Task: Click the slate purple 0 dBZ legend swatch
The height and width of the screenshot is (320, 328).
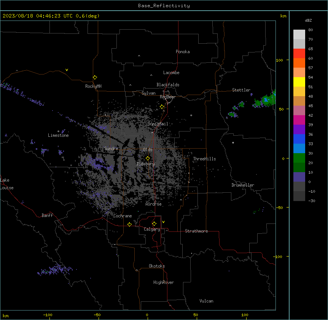Action: [299, 177]
